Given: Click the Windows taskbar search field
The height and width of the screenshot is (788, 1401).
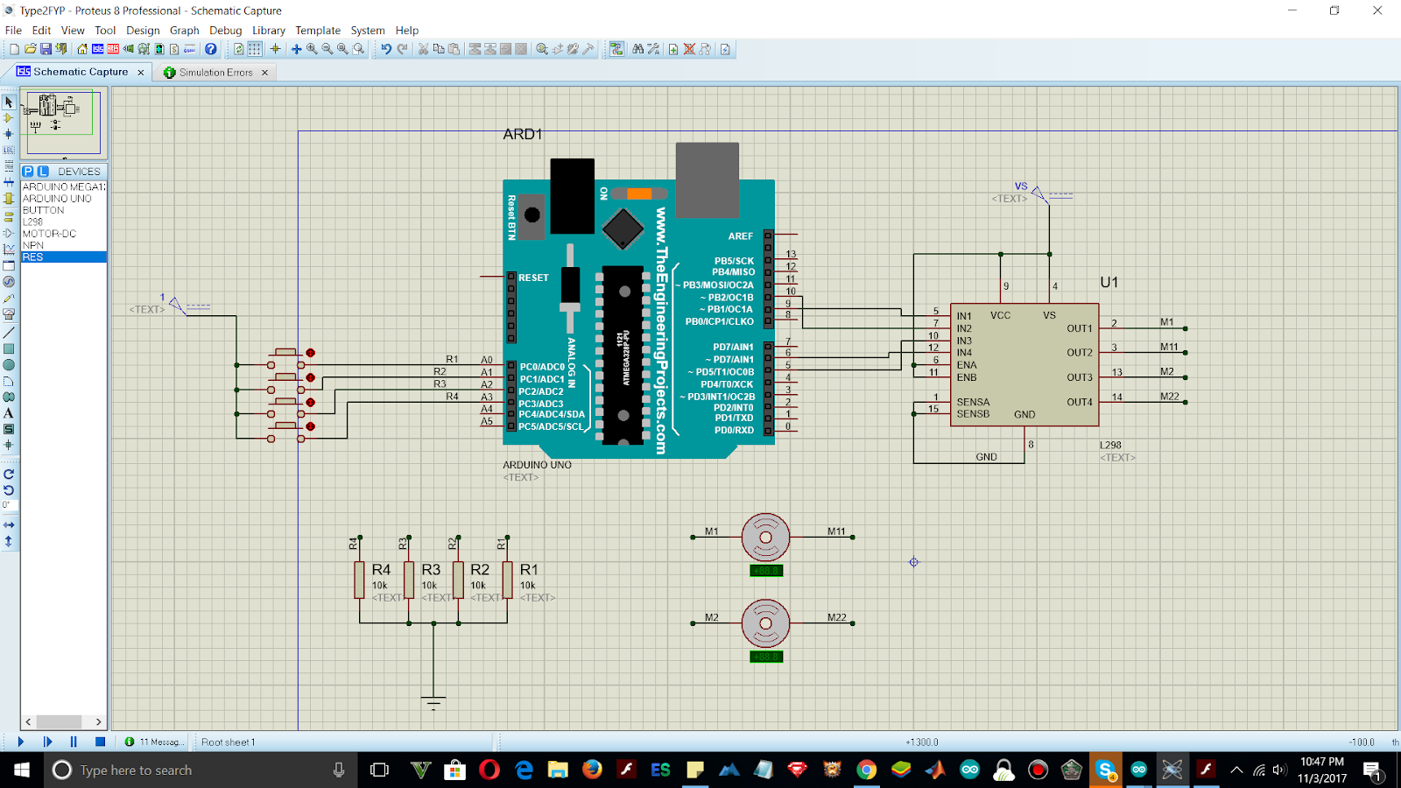Looking at the screenshot, I should pos(175,770).
